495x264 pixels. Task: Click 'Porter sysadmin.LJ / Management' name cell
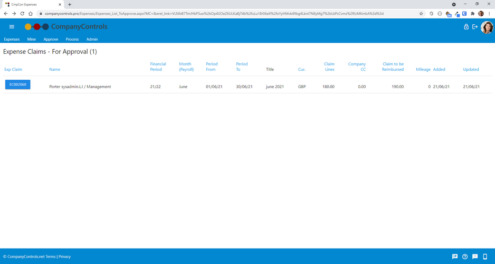[x=80, y=87]
